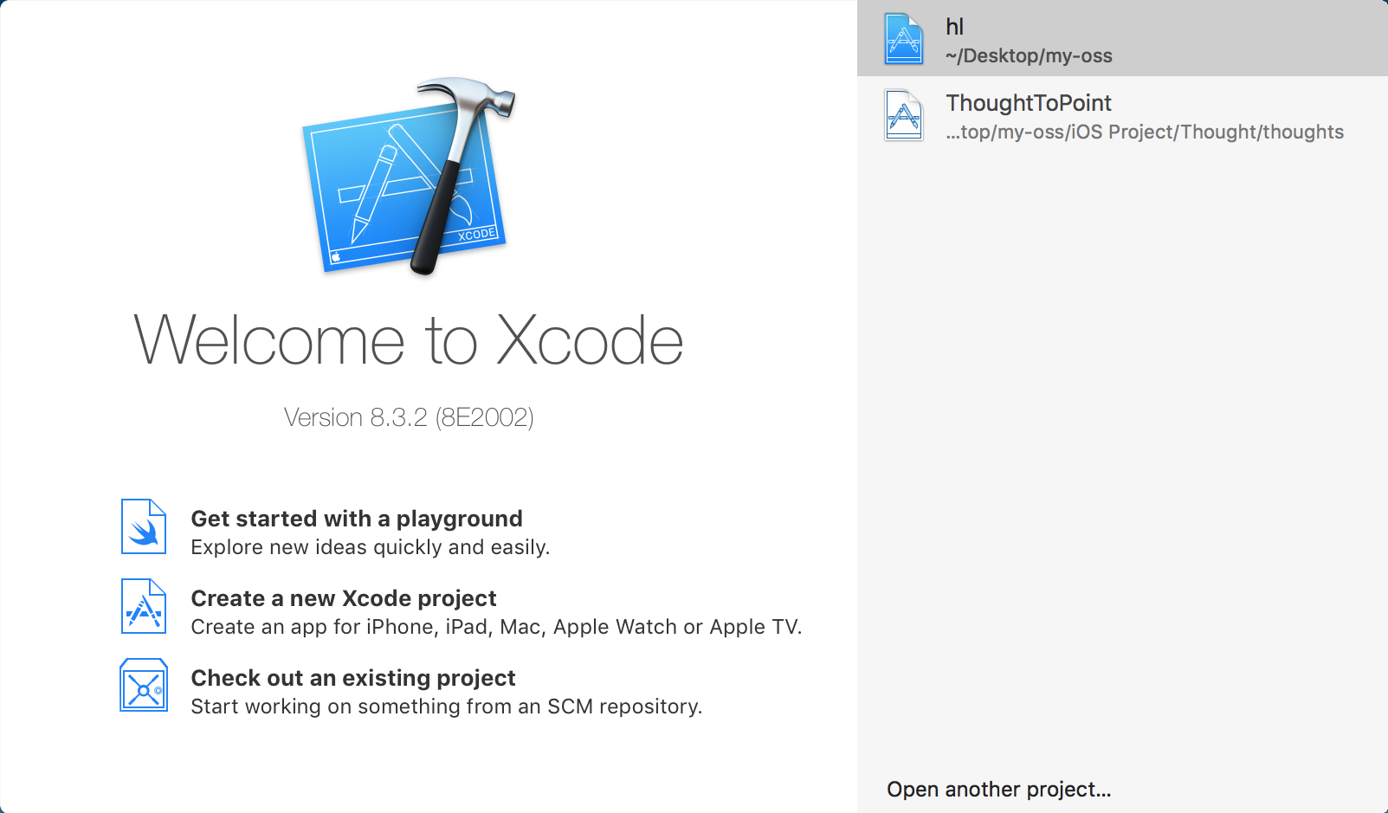This screenshot has width=1388, height=813.
Task: Click 'Create an app for iPhone, iPad' description
Action: (x=496, y=627)
